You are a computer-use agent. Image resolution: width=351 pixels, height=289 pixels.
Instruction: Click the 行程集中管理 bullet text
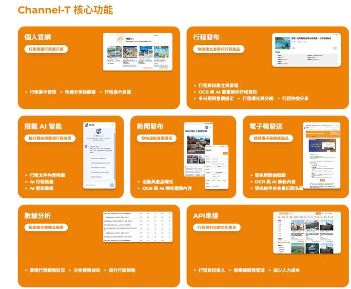(43, 92)
